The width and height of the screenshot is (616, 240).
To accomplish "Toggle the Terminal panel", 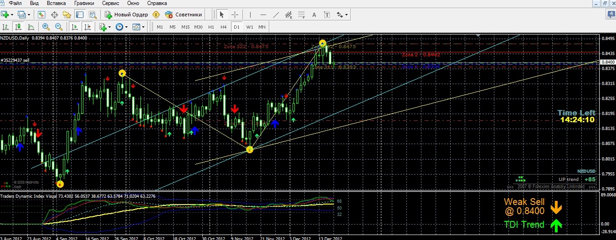I will point(79,15).
